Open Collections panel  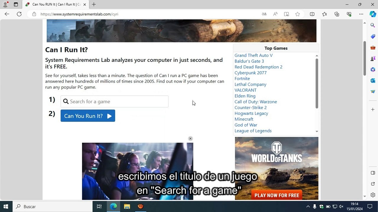337,14
